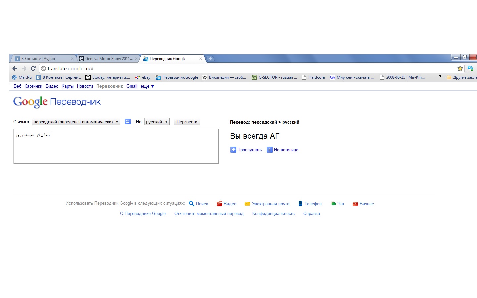The height and width of the screenshot is (298, 477).
Task: Open Мир книг bookmark
Action: [x=352, y=77]
